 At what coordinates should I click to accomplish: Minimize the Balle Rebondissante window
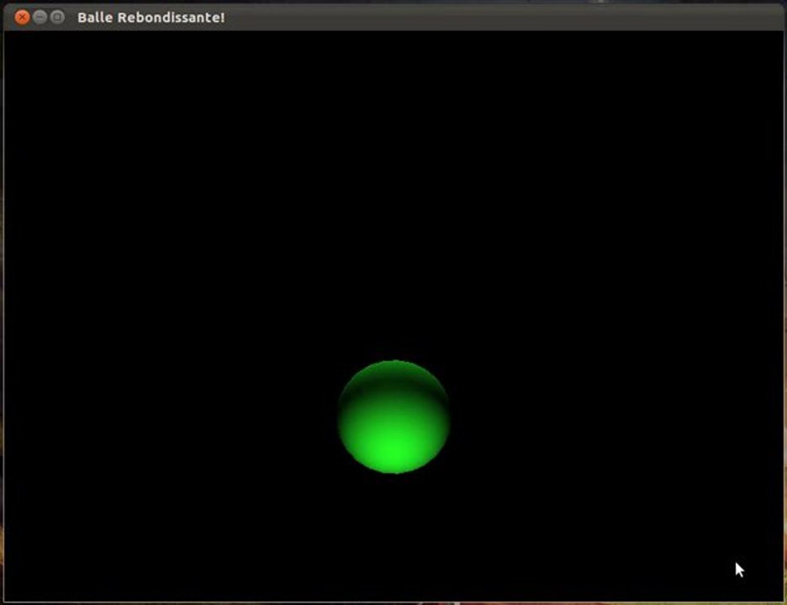point(40,18)
